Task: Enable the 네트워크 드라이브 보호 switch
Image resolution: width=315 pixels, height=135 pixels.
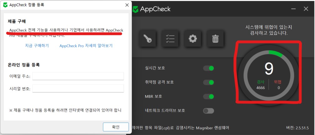Action: coord(209,111)
